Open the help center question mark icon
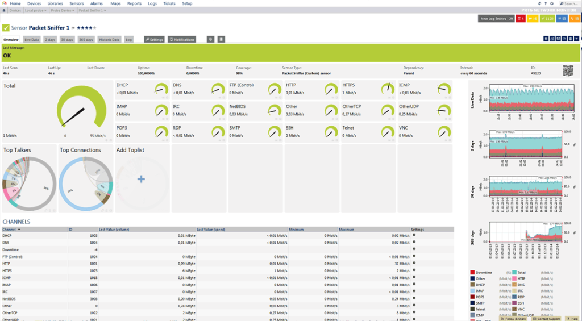Image resolution: width=582 pixels, height=321 pixels. pos(546,3)
